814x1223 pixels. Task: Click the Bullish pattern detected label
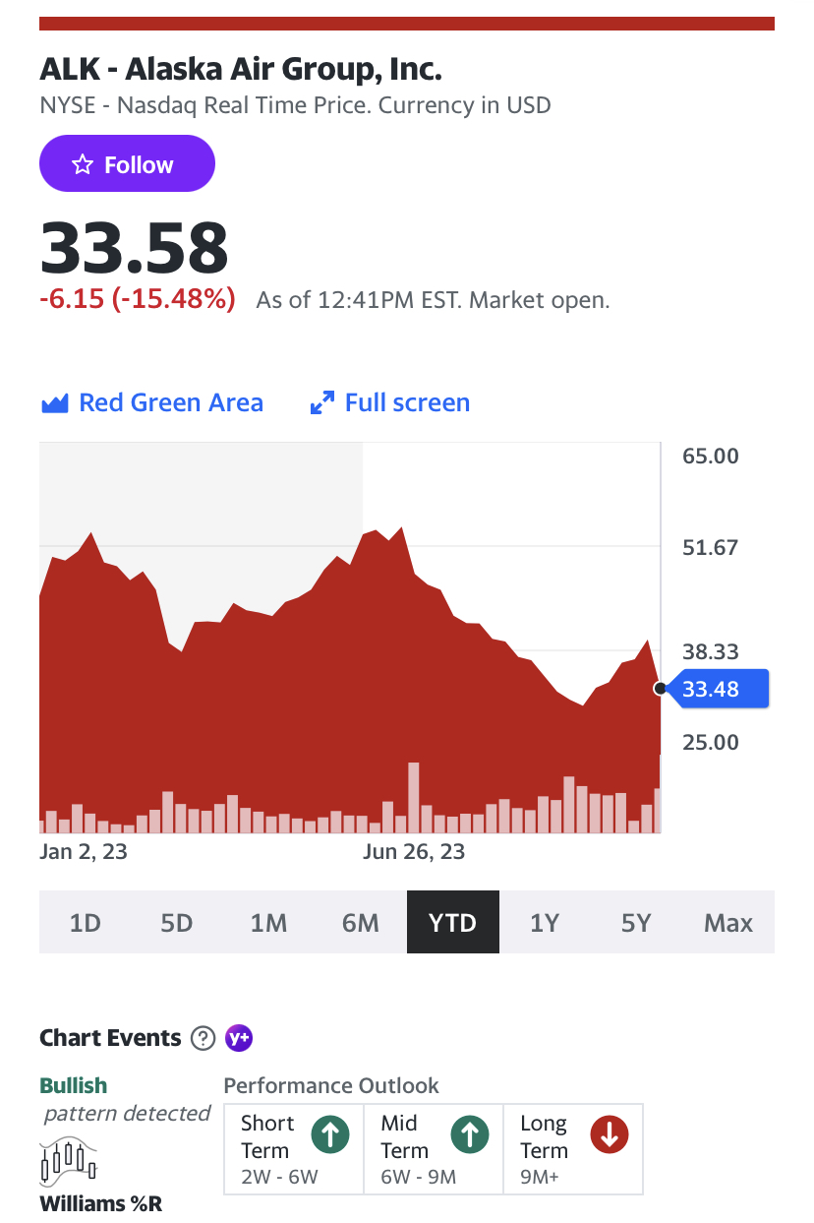pos(125,1099)
